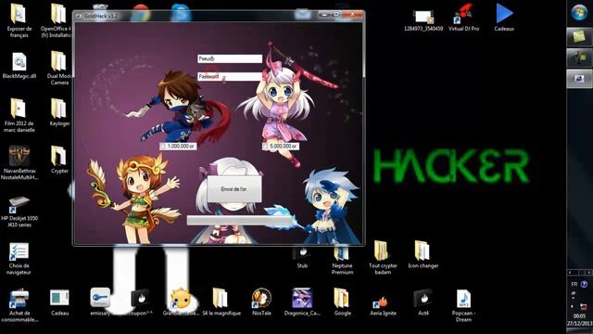
Task: Open the Stub desktop icon
Action: [302, 253]
